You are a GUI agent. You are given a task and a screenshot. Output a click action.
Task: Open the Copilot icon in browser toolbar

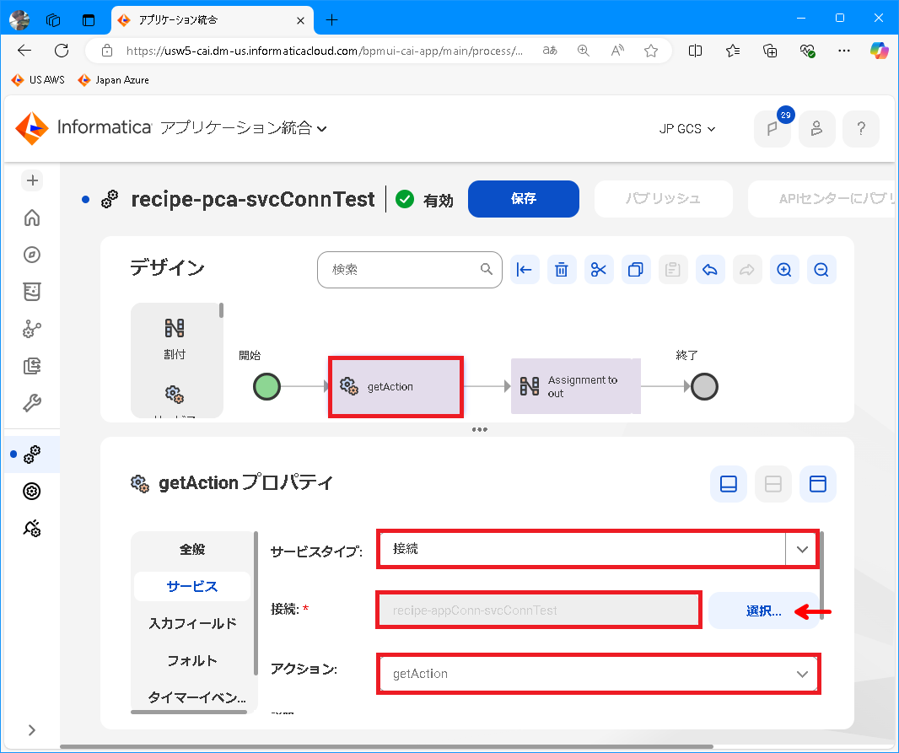pyautogui.click(x=879, y=51)
